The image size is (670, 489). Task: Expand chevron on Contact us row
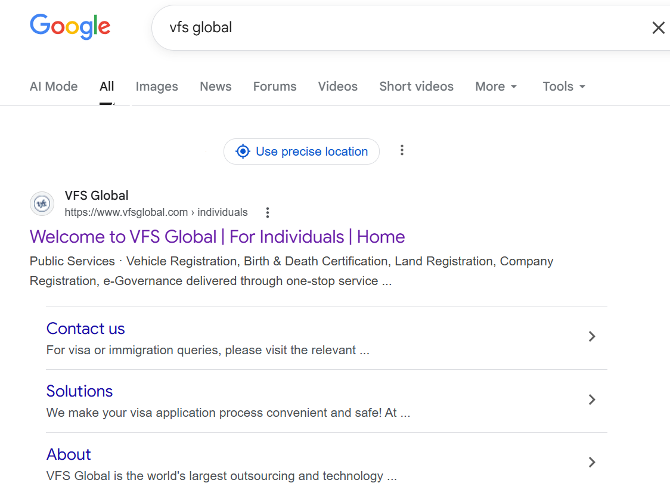click(x=592, y=337)
